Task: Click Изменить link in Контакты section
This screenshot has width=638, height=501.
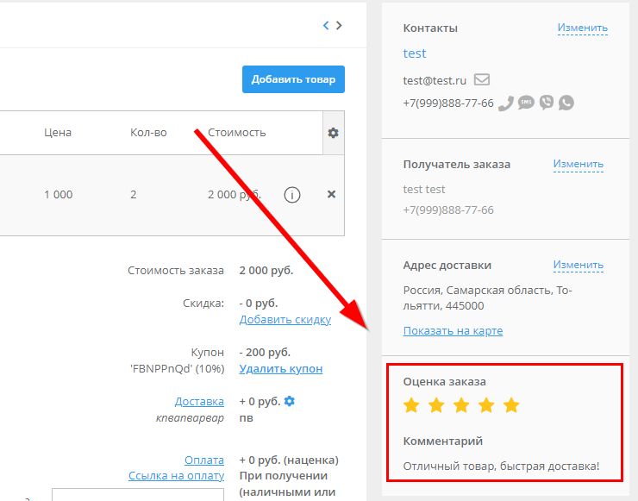Action: 582,28
